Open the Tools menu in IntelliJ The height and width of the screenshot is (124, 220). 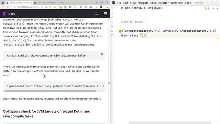(188, 3)
